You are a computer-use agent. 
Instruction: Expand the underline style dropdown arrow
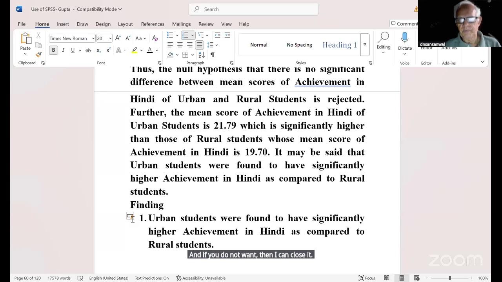[80, 50]
